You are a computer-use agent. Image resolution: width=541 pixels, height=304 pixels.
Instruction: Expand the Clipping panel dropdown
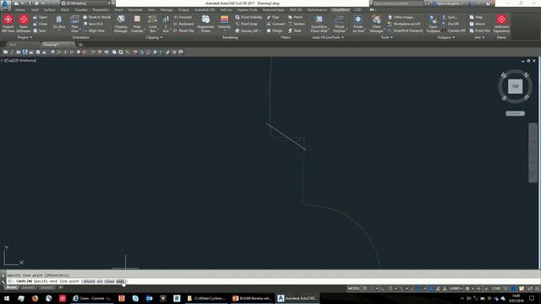click(x=154, y=37)
